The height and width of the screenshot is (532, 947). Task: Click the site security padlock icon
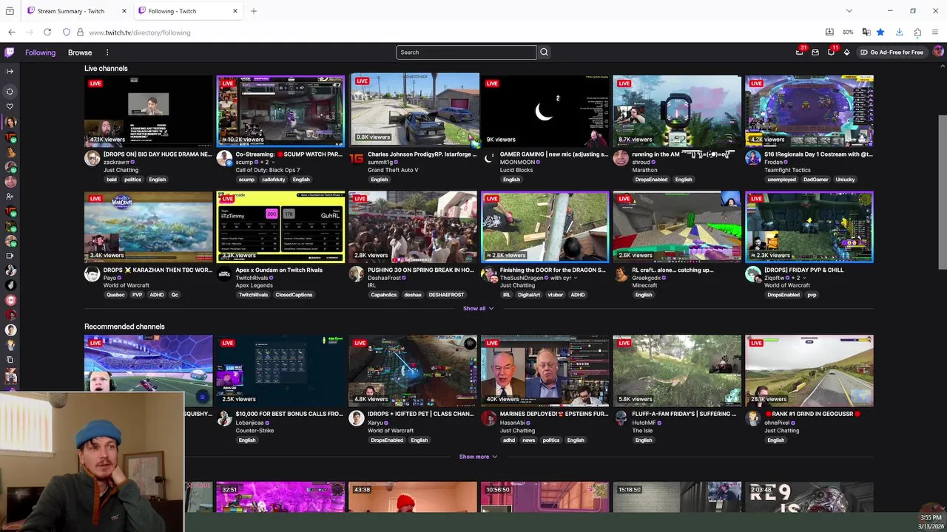(x=80, y=33)
